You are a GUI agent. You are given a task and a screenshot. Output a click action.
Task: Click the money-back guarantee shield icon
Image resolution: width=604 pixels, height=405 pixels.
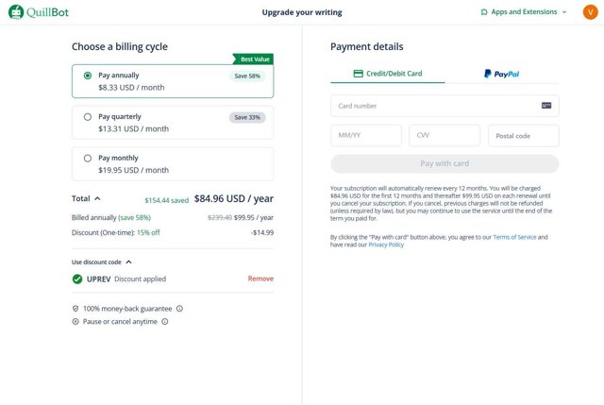click(x=75, y=309)
